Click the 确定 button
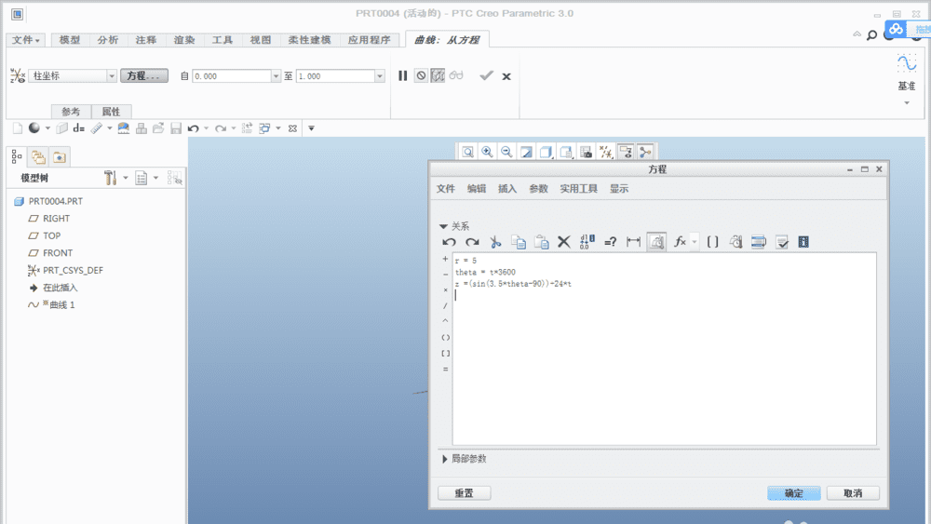The width and height of the screenshot is (931, 524). [794, 493]
